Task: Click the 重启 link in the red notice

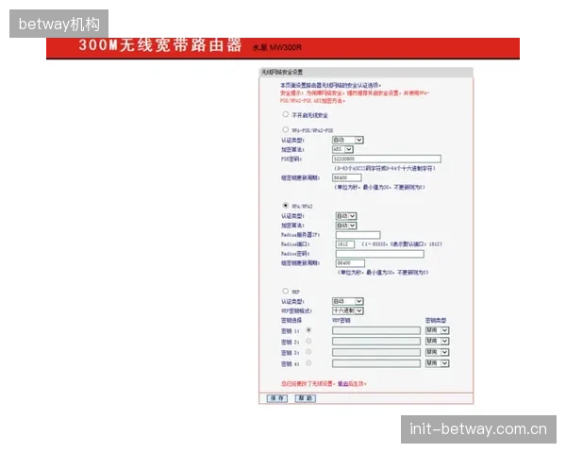Action: (x=343, y=384)
